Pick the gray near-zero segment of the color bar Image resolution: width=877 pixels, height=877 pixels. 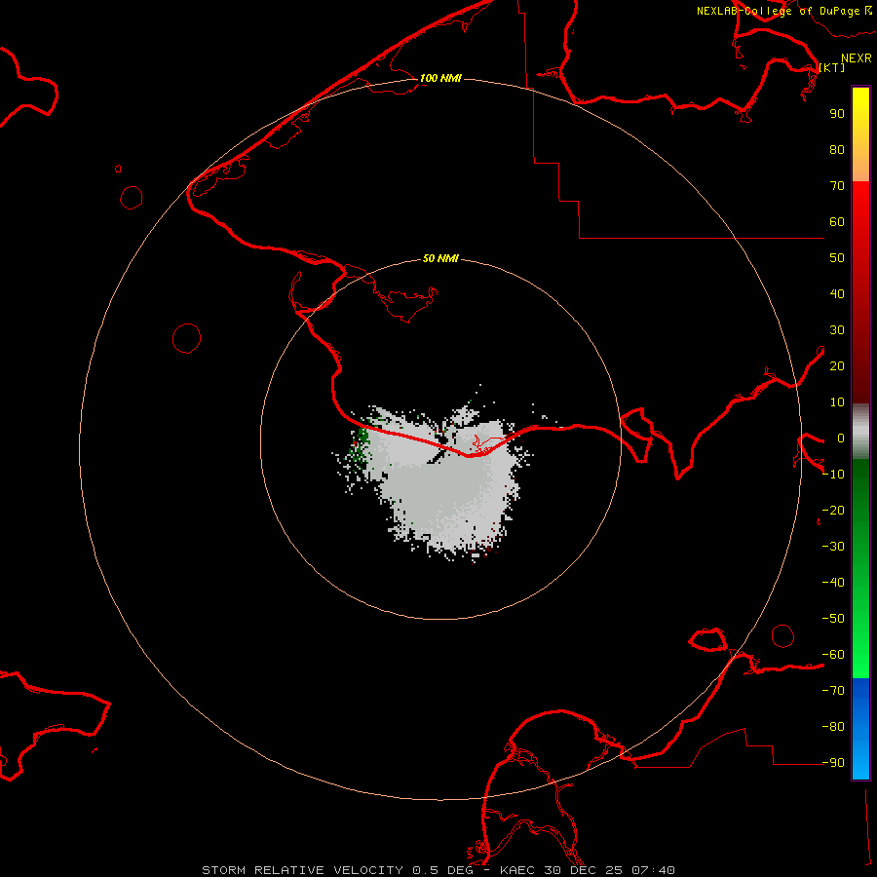pyautogui.click(x=860, y=432)
